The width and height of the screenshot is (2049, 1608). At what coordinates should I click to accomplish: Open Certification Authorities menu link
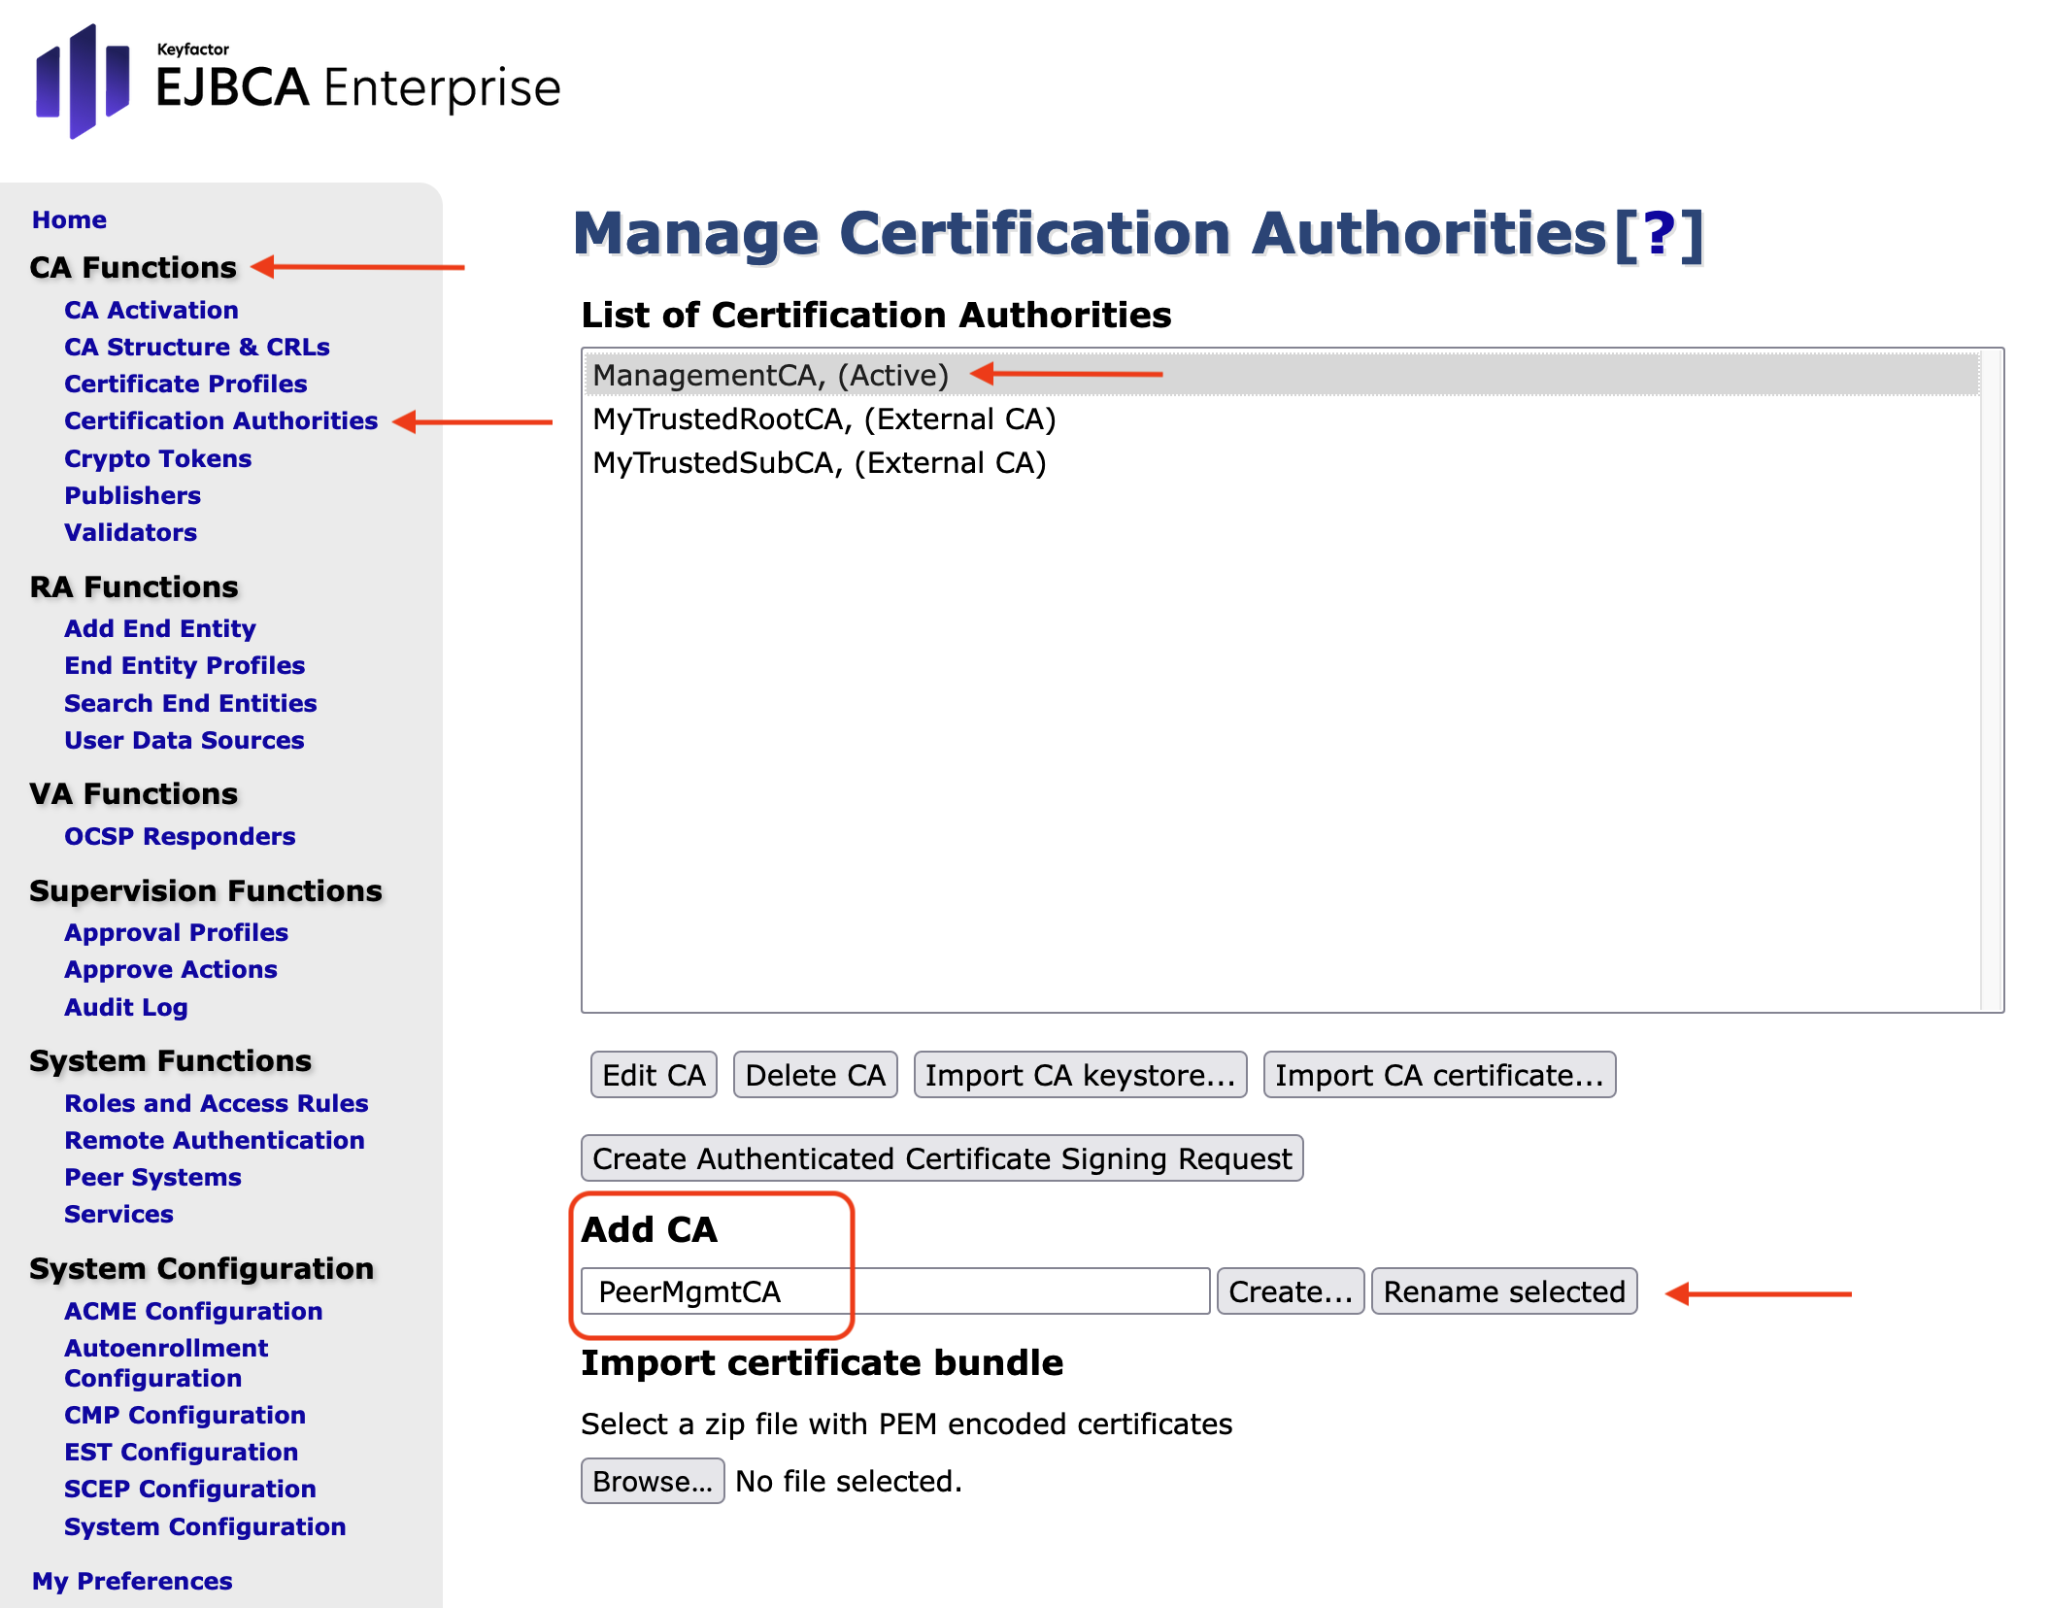click(x=220, y=420)
